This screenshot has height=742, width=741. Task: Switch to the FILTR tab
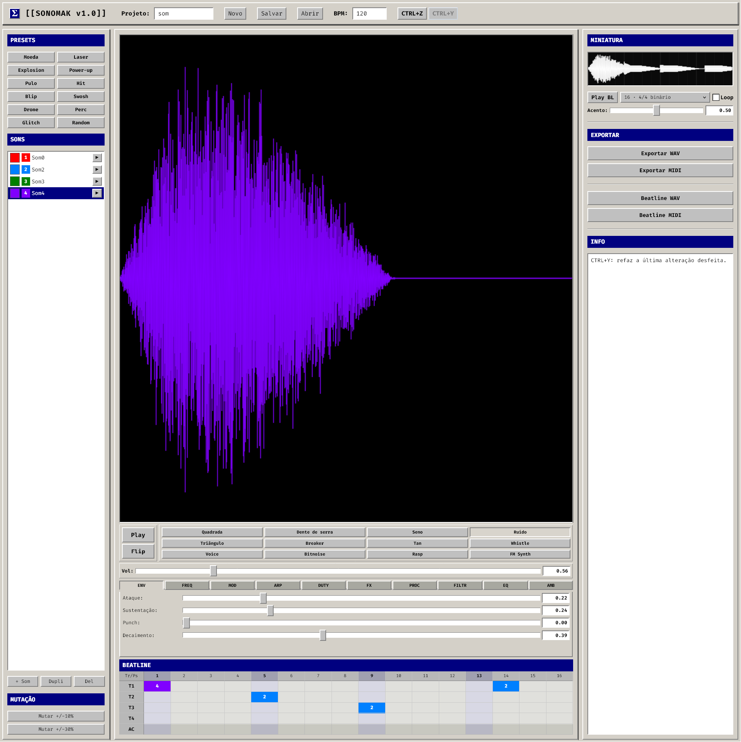(x=460, y=585)
